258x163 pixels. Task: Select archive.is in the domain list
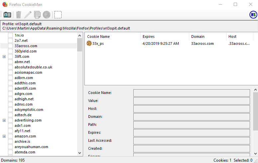[x=22, y=141]
